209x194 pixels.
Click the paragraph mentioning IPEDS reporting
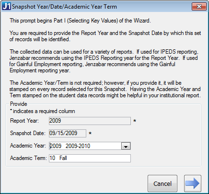point(104,61)
